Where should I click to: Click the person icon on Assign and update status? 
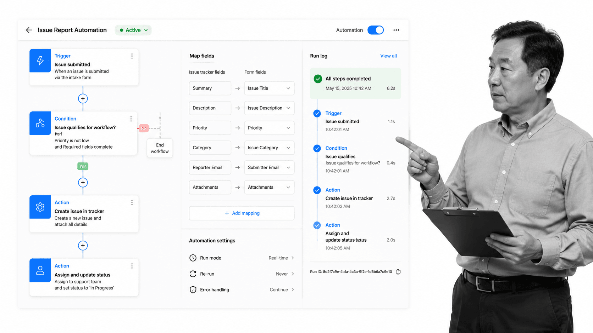40,270
